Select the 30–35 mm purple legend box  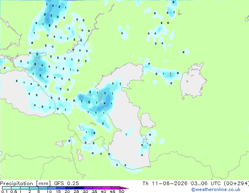tap(88, 188)
